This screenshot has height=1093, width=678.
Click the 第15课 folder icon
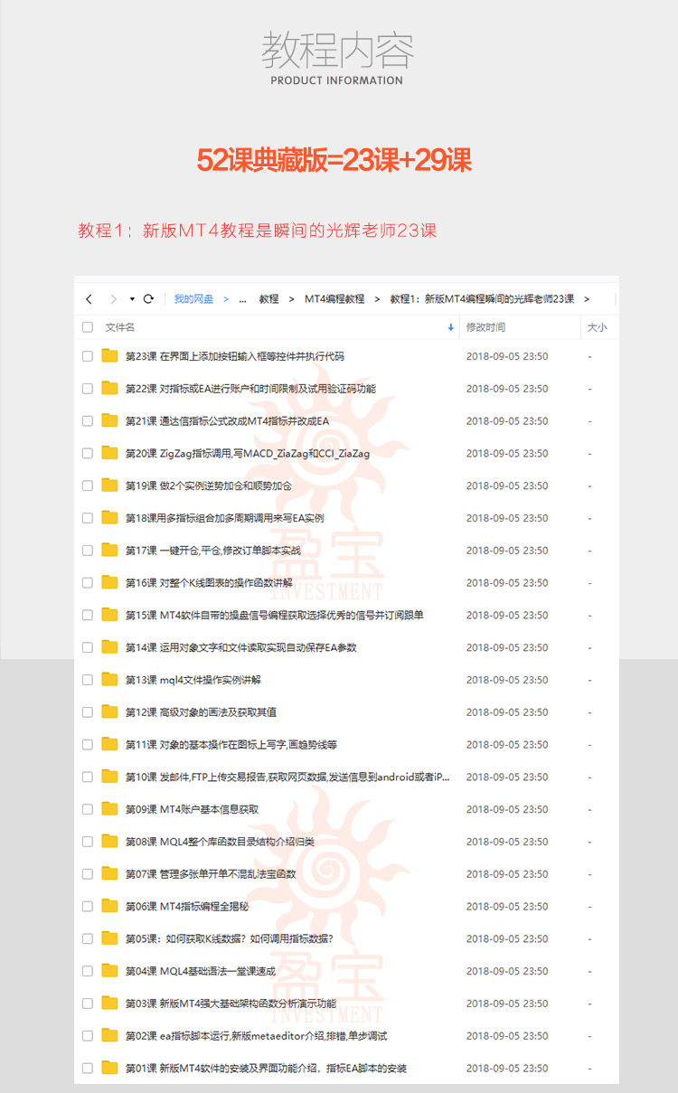tap(110, 615)
